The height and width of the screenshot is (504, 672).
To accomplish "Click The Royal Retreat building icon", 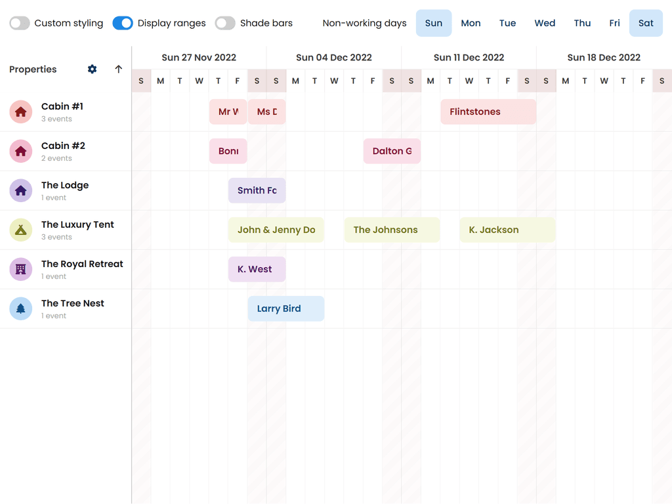I will tap(20, 269).
